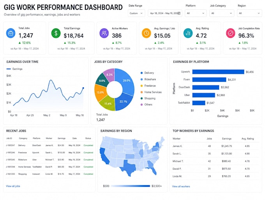
Task: Click the 22.1% donut slice
Action: [124, 101]
